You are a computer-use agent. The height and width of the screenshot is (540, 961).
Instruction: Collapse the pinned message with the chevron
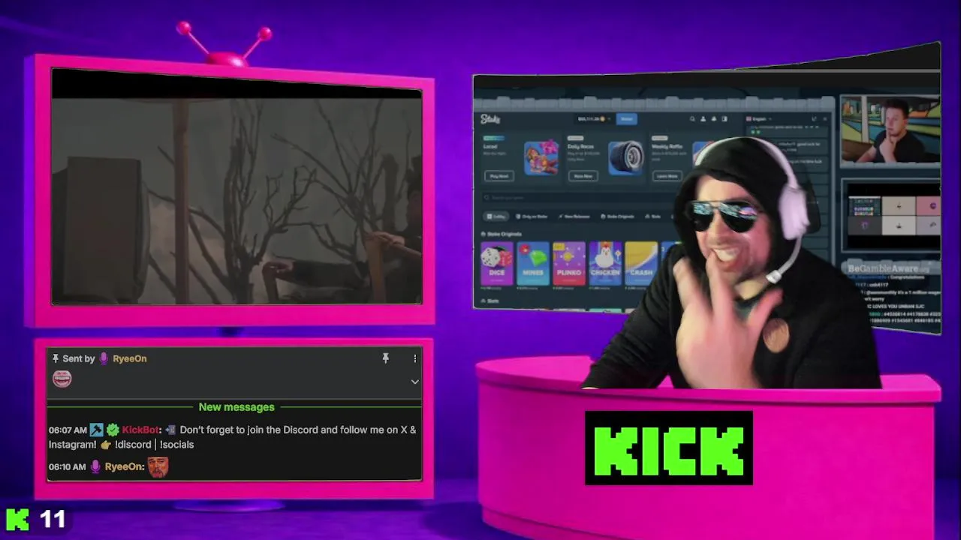tap(414, 382)
